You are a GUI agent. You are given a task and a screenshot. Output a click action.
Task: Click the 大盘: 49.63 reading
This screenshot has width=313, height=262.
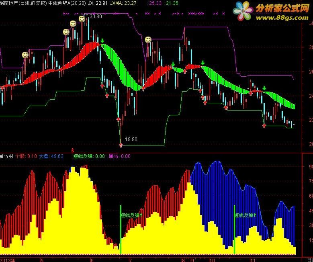click(51, 156)
